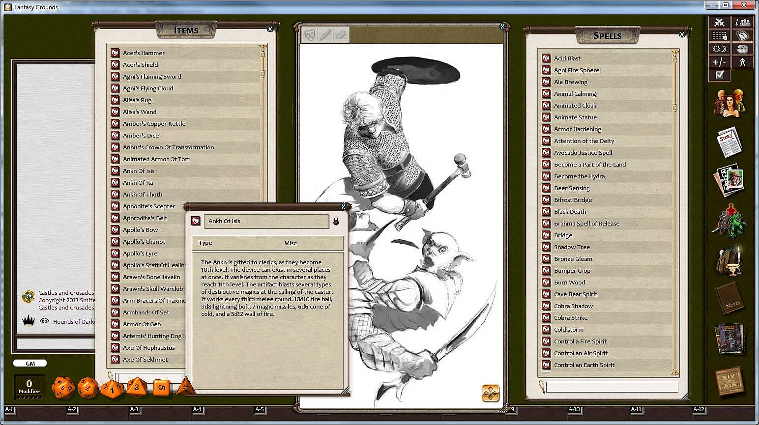Open the Bifrost Bridge spell entry
759x425 pixels.
(x=573, y=200)
